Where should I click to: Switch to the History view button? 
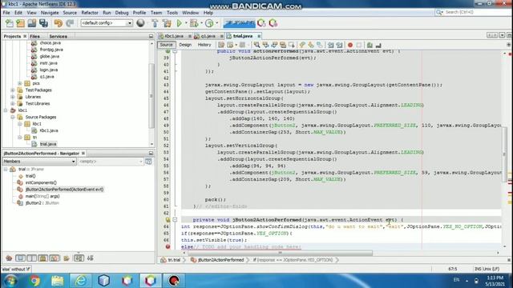point(204,45)
